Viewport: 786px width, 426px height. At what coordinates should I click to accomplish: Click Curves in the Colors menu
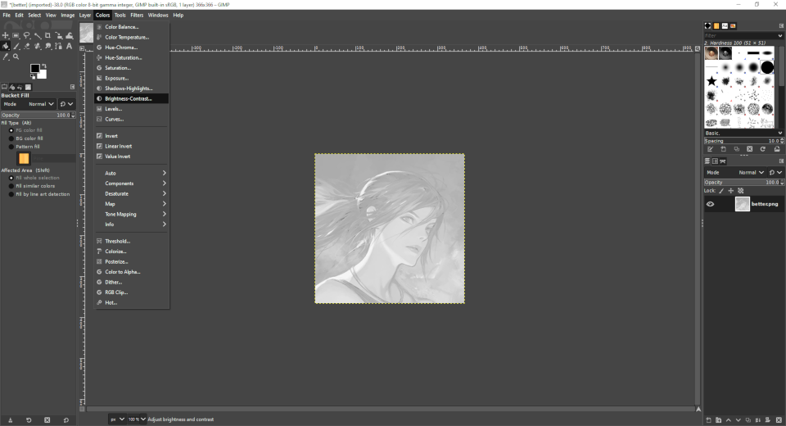tap(114, 119)
